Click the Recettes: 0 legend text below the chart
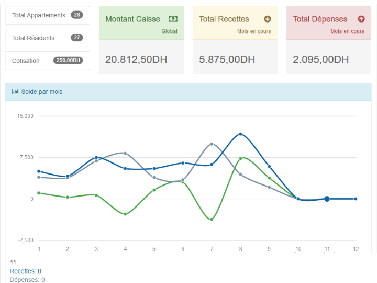377x283 pixels. pos(26,271)
